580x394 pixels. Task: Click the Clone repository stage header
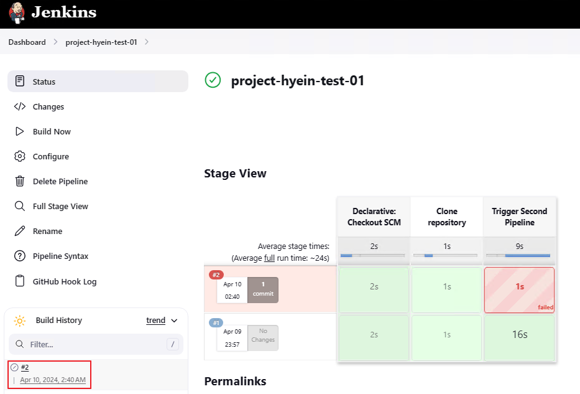click(x=447, y=217)
